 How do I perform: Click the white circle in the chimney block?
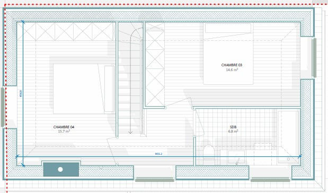point(60,169)
